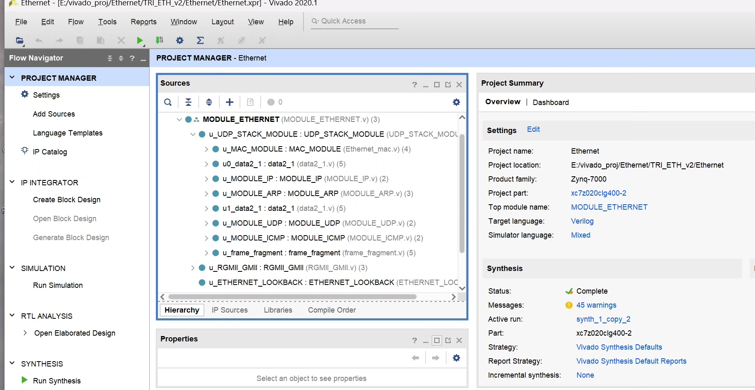Go to previous object in Properties
This screenshot has height=390, width=755.
[415, 358]
